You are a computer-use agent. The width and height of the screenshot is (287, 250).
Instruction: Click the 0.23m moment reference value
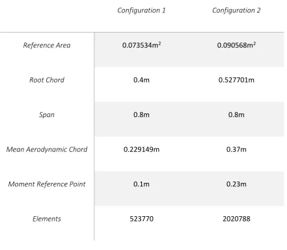(236, 184)
